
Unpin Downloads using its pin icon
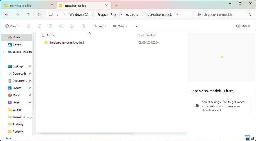[30, 73]
